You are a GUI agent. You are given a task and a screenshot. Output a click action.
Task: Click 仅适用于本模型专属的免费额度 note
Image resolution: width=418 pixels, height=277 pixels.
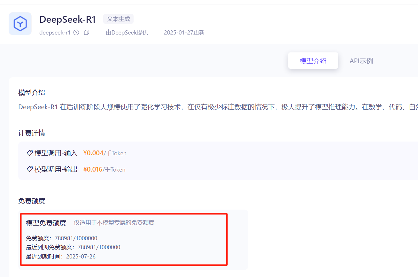point(114,223)
